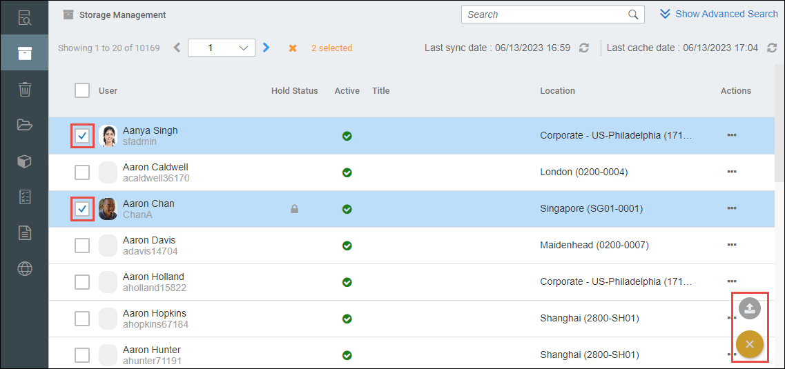
Task: Close the orange floating action menu
Action: click(x=749, y=344)
